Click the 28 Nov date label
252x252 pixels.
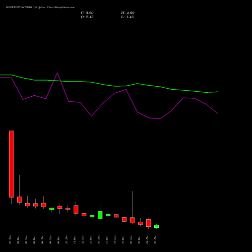(x=10, y=239)
